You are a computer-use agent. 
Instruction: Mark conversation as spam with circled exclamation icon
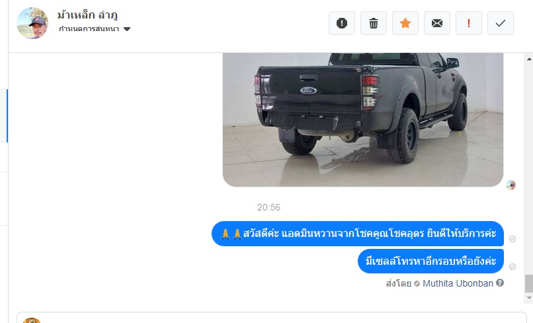(342, 23)
